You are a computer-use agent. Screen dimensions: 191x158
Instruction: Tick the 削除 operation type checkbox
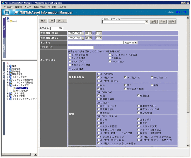(152, 85)
